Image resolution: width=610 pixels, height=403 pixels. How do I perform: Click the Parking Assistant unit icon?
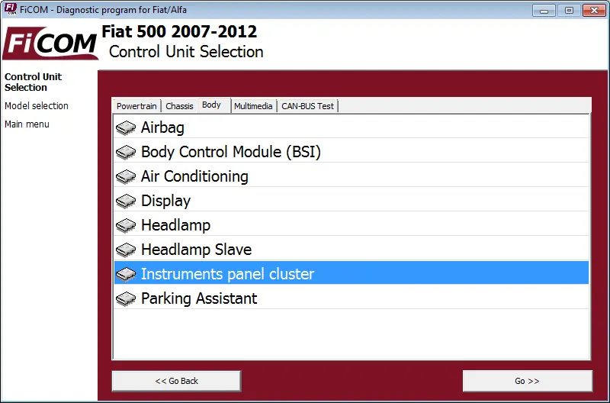click(x=126, y=298)
